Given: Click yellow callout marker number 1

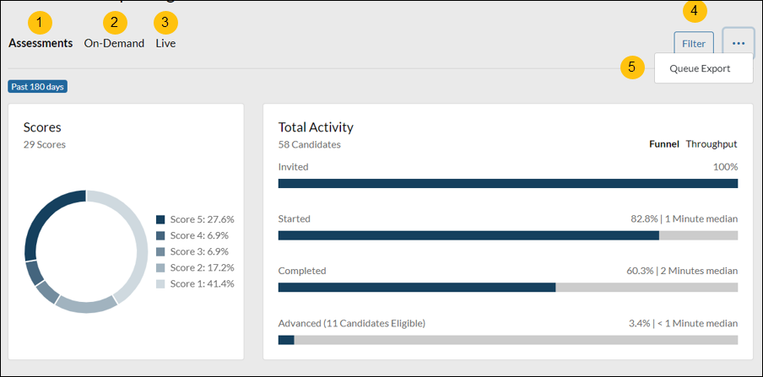Looking at the screenshot, I should (41, 21).
